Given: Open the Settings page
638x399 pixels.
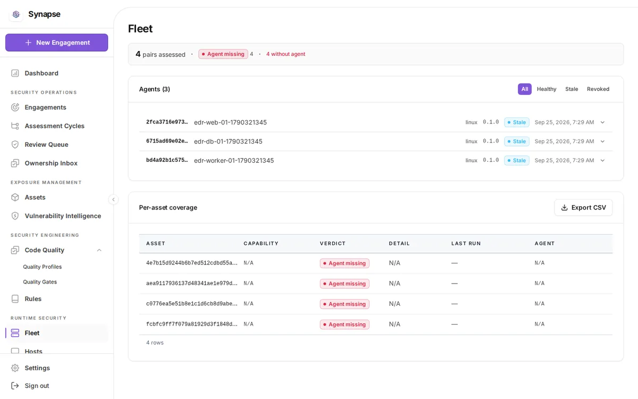Looking at the screenshot, I should click(x=56, y=368).
